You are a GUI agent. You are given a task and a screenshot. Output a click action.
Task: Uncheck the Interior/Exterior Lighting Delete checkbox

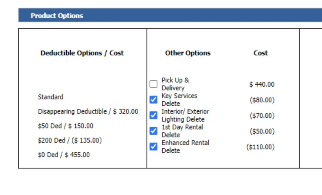[x=153, y=115]
